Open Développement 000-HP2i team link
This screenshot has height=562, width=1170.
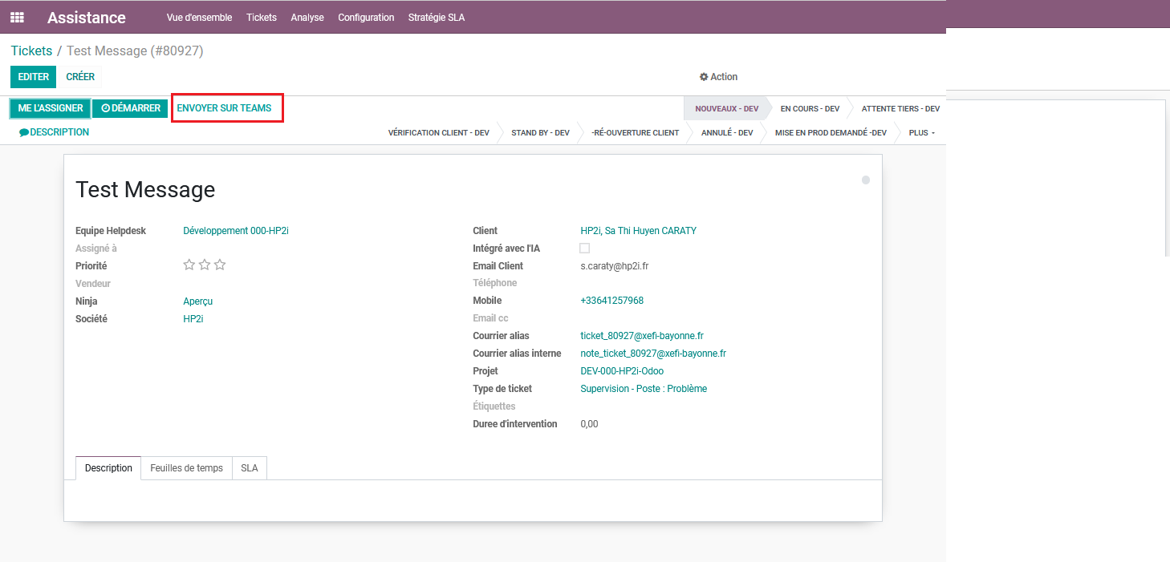[236, 231]
